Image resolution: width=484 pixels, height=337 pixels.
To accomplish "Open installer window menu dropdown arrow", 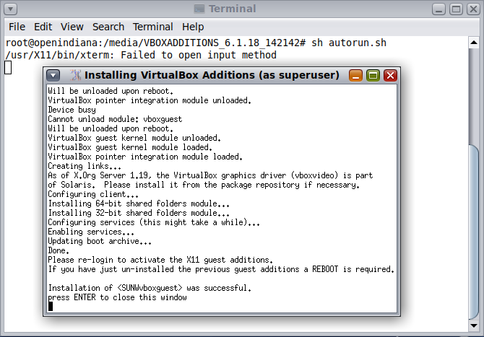I will 53,75.
